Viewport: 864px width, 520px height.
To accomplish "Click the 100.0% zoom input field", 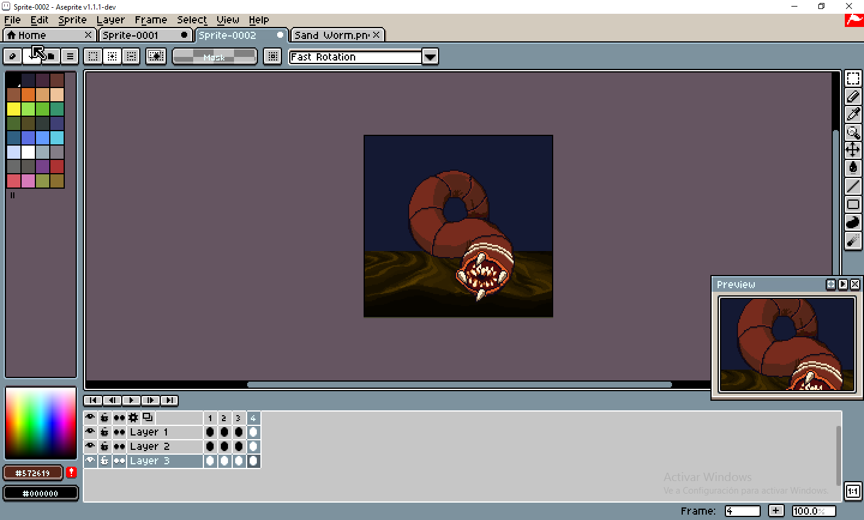I will 814,511.
